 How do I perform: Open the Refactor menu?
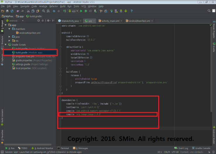point(54,6)
